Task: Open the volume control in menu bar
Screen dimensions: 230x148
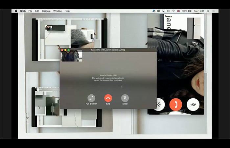Action: click(x=168, y=11)
